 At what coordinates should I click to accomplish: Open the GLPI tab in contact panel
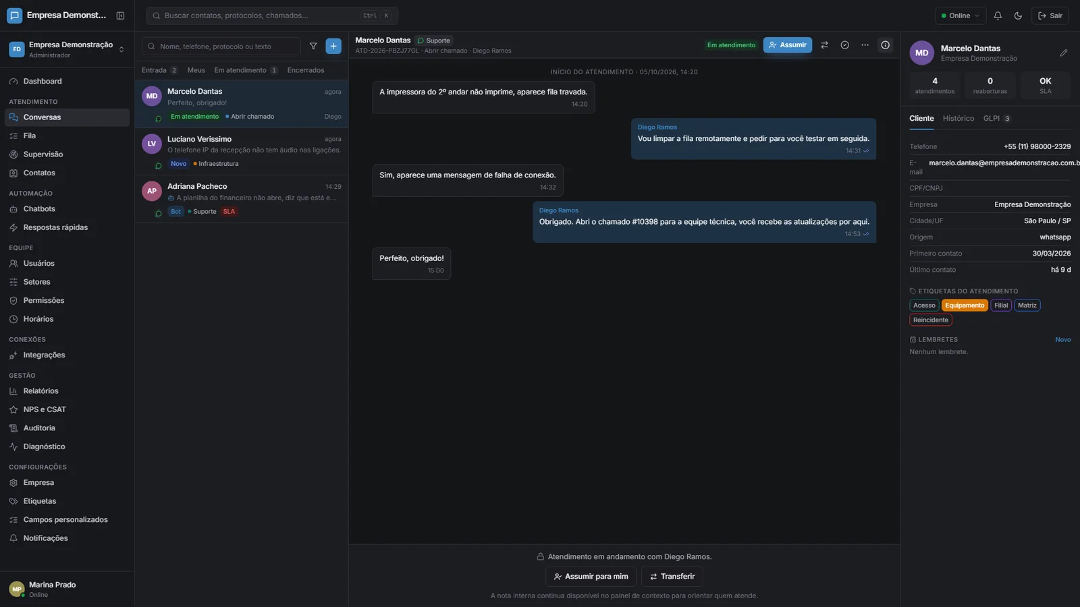click(997, 119)
